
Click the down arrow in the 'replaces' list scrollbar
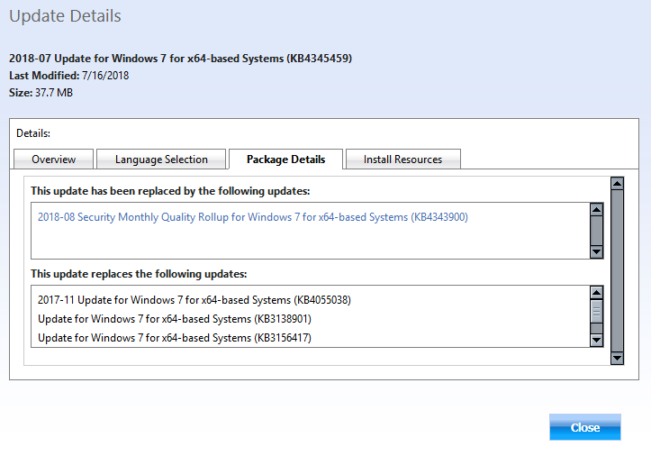coord(596,340)
